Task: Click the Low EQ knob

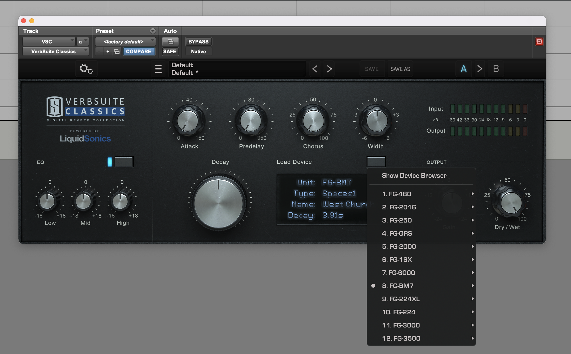Action: 47,201
